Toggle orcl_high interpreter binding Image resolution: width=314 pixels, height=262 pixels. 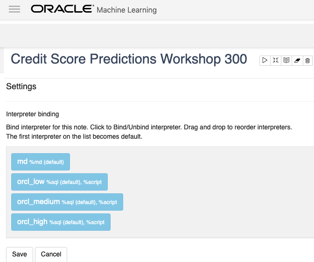click(x=61, y=222)
